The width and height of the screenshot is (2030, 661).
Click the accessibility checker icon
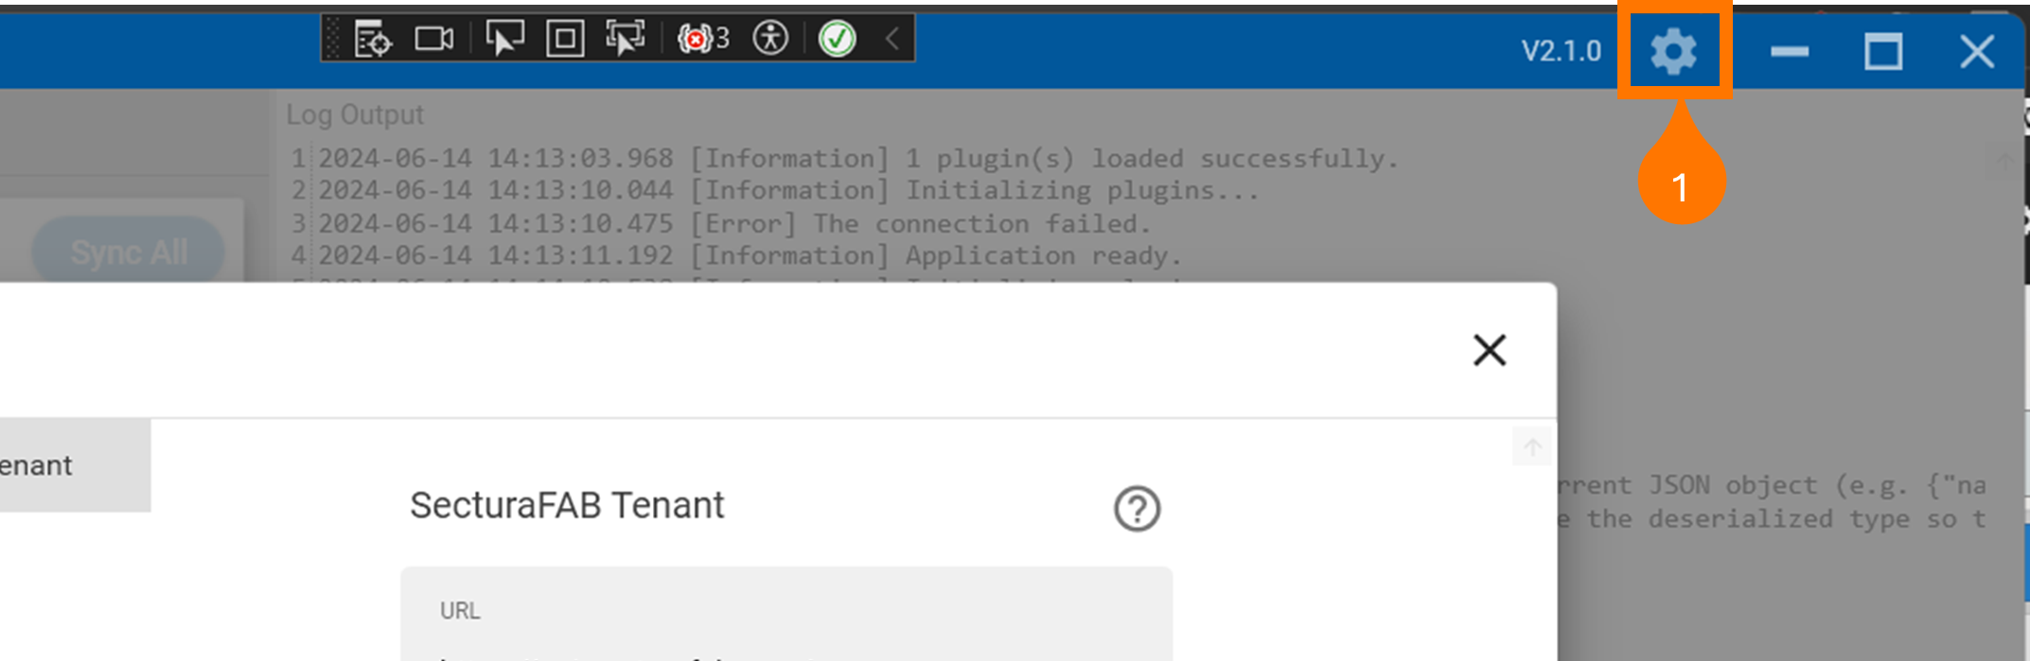pos(770,39)
